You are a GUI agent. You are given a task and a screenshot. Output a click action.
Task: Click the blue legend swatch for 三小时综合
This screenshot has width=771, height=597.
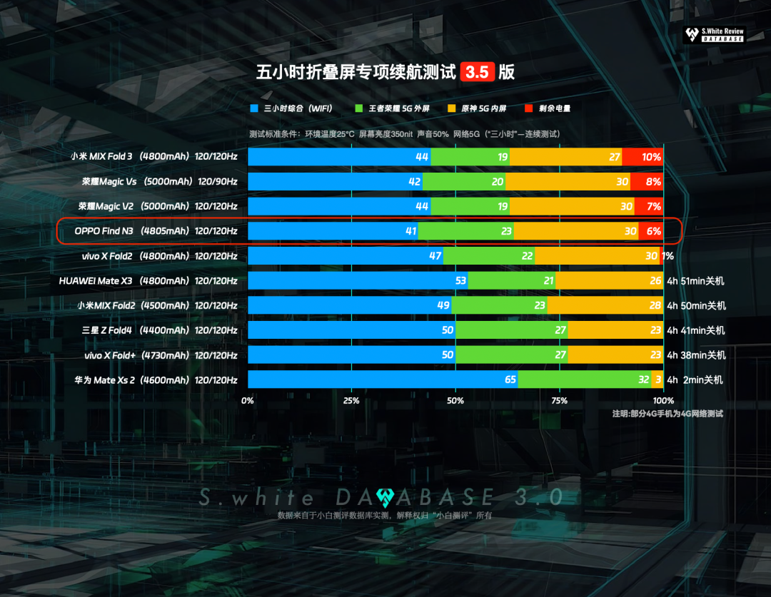[x=254, y=108]
